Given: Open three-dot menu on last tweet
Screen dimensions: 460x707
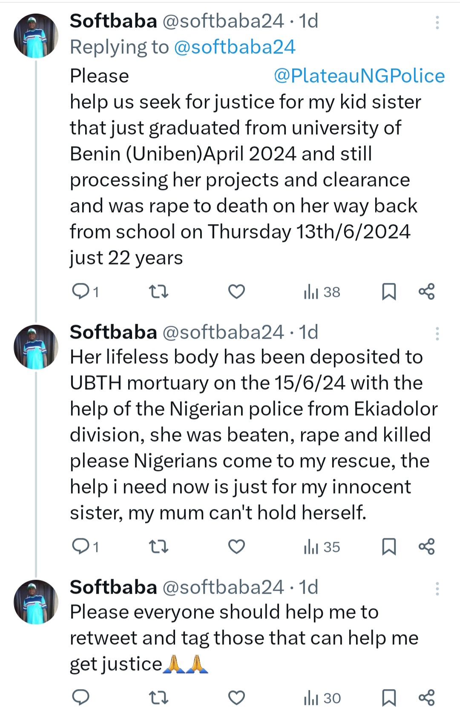Looking at the screenshot, I should (437, 589).
